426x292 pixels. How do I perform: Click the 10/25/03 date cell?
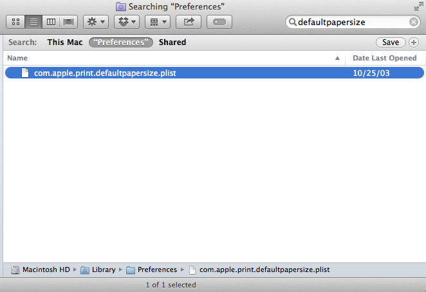tap(371, 73)
